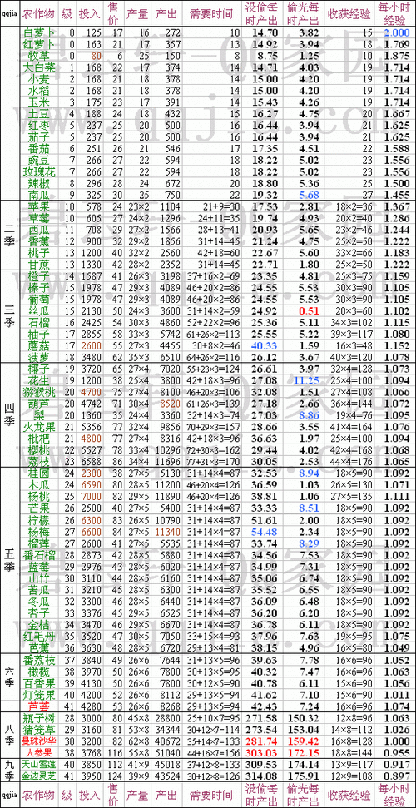Select 44+16×7=156 time for 人参果
This screenshot has height=808, width=416.
tap(214, 752)
